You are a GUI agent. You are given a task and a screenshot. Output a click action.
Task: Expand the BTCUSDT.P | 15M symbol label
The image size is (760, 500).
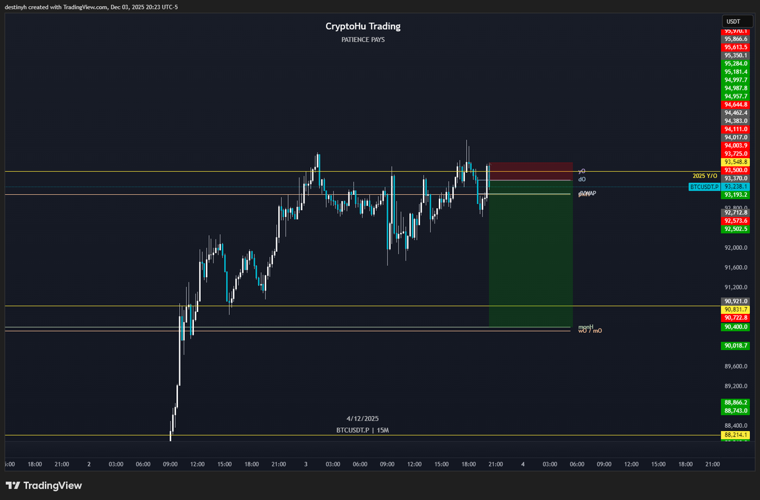coord(364,430)
